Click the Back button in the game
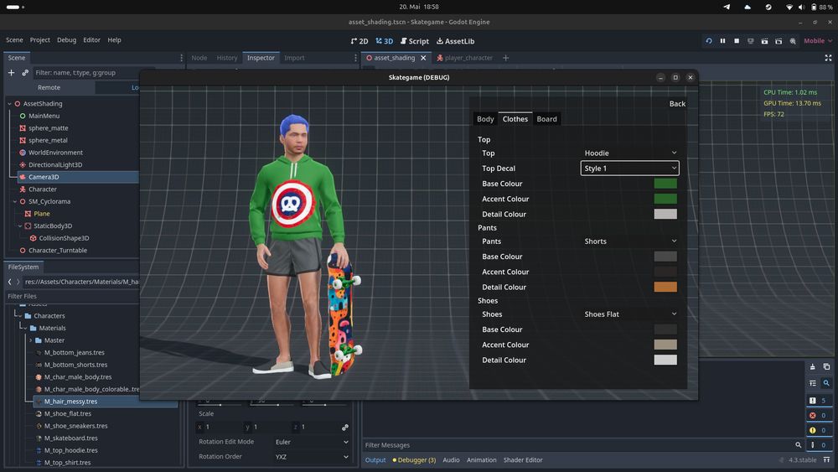The height and width of the screenshot is (472, 838). (677, 104)
